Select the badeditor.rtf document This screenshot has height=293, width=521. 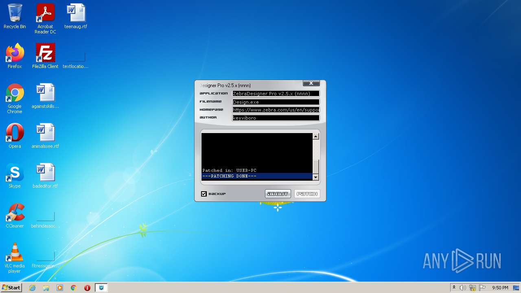tap(45, 176)
